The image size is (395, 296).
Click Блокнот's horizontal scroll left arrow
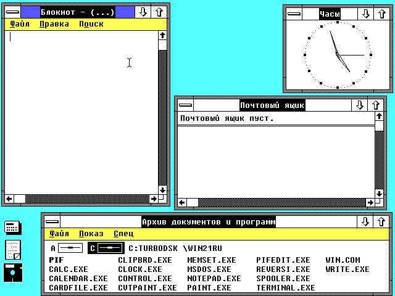[9, 199]
